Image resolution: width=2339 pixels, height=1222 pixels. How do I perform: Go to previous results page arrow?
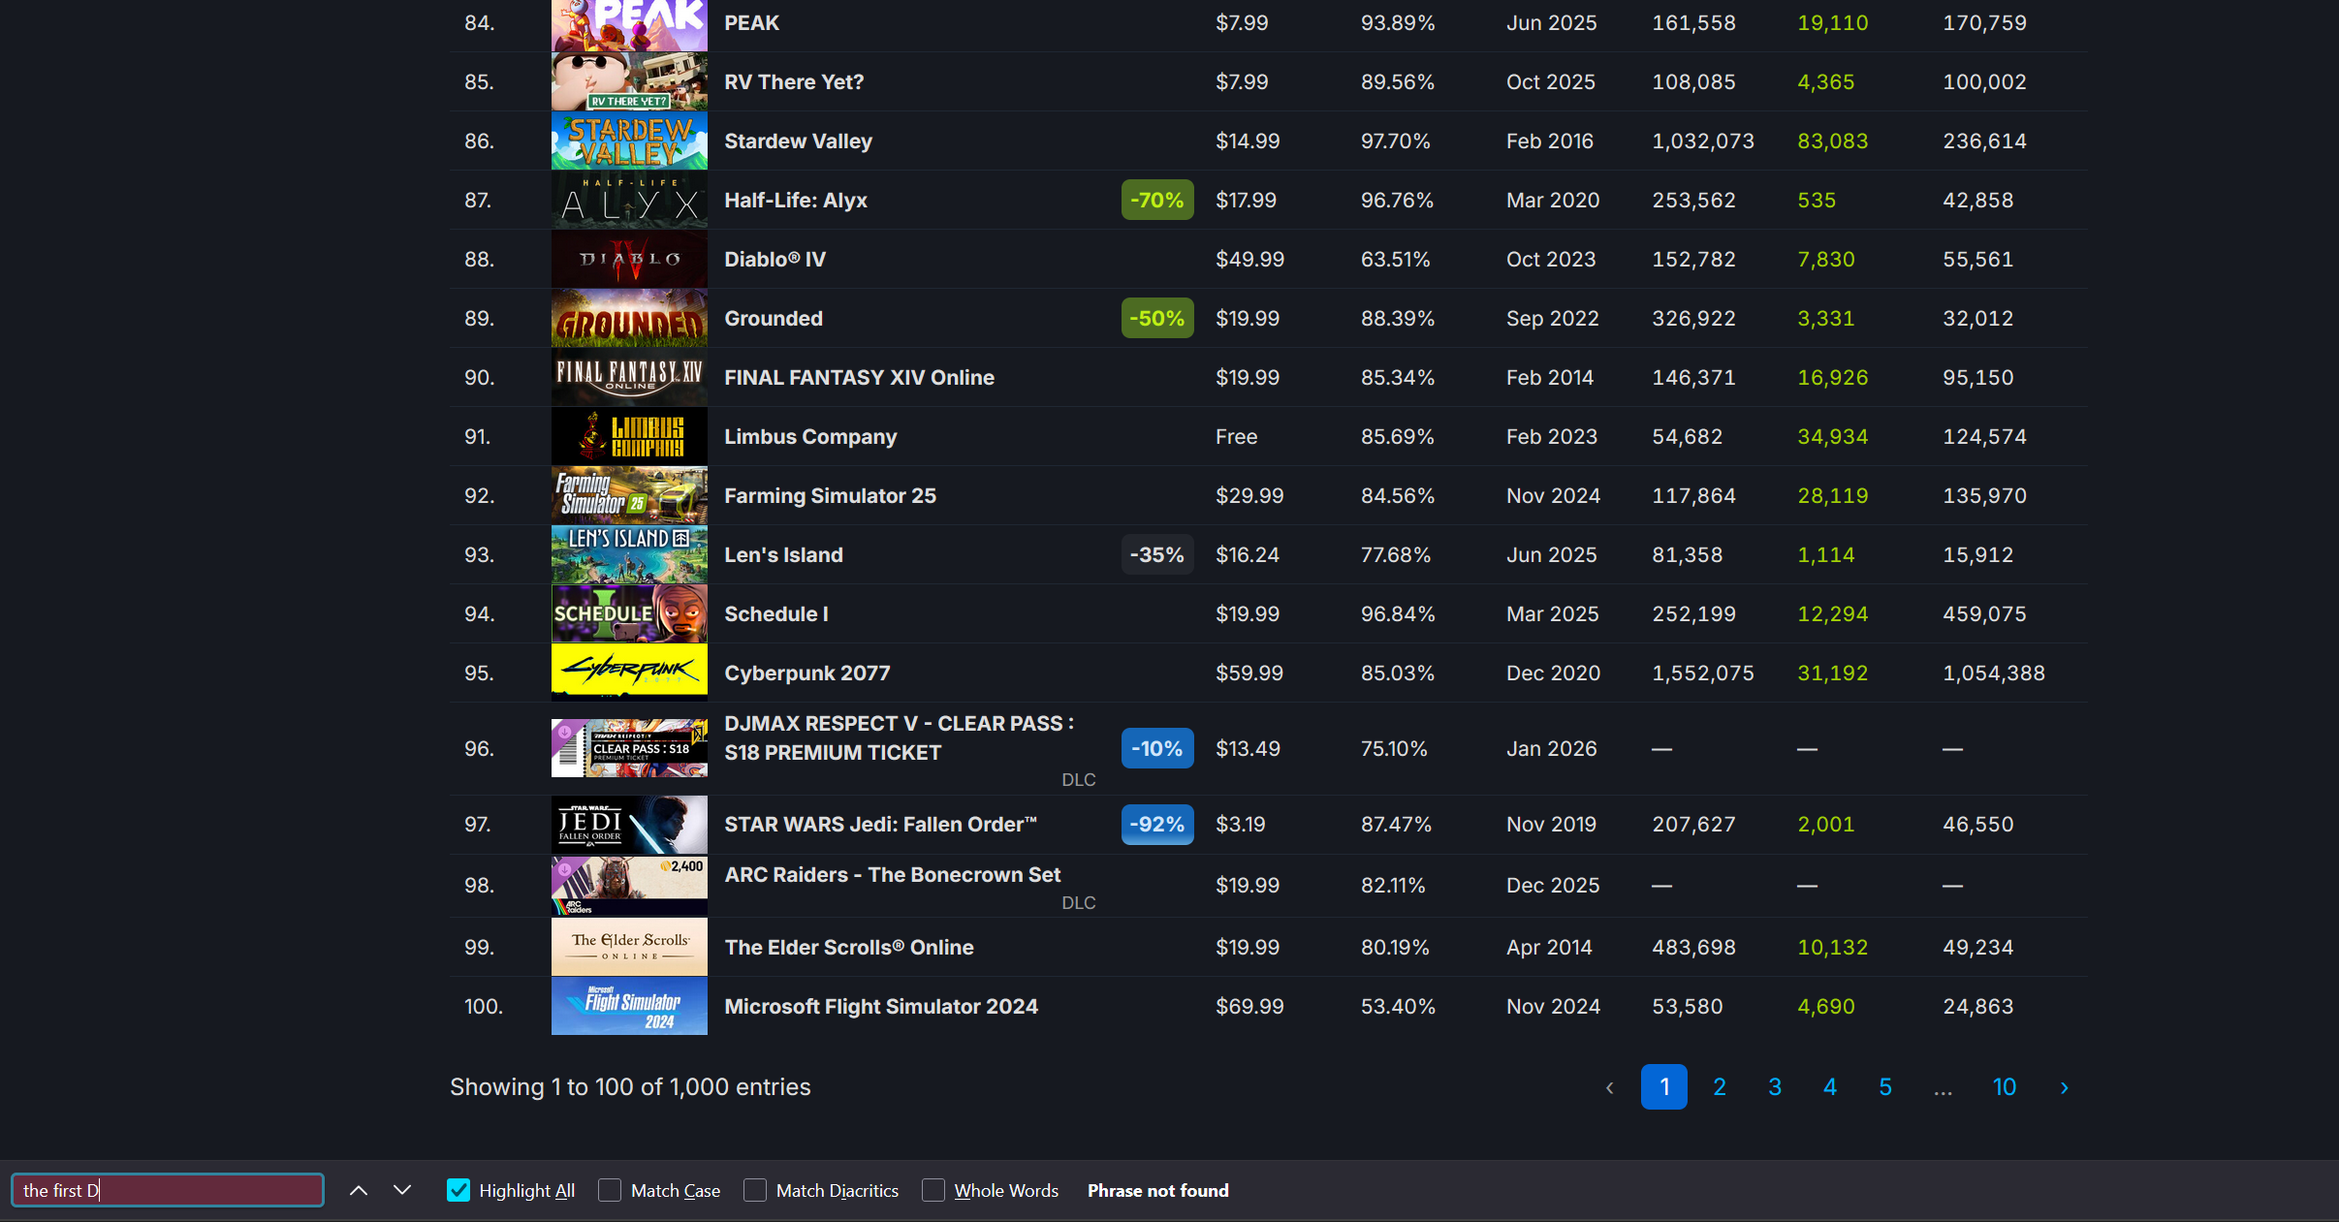click(x=1609, y=1087)
